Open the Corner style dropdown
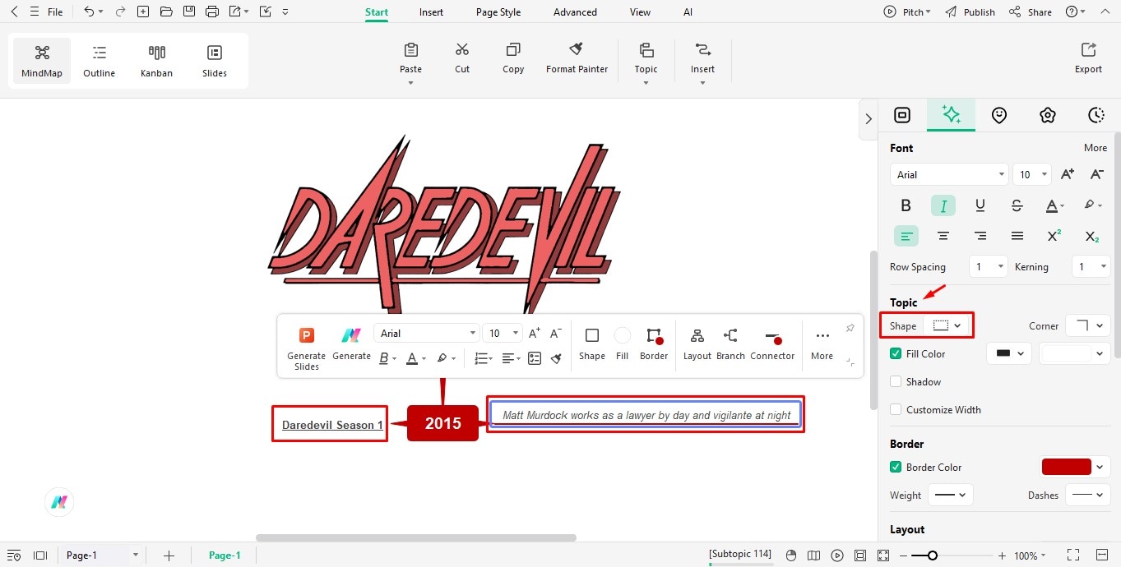The image size is (1121, 567). (1088, 325)
